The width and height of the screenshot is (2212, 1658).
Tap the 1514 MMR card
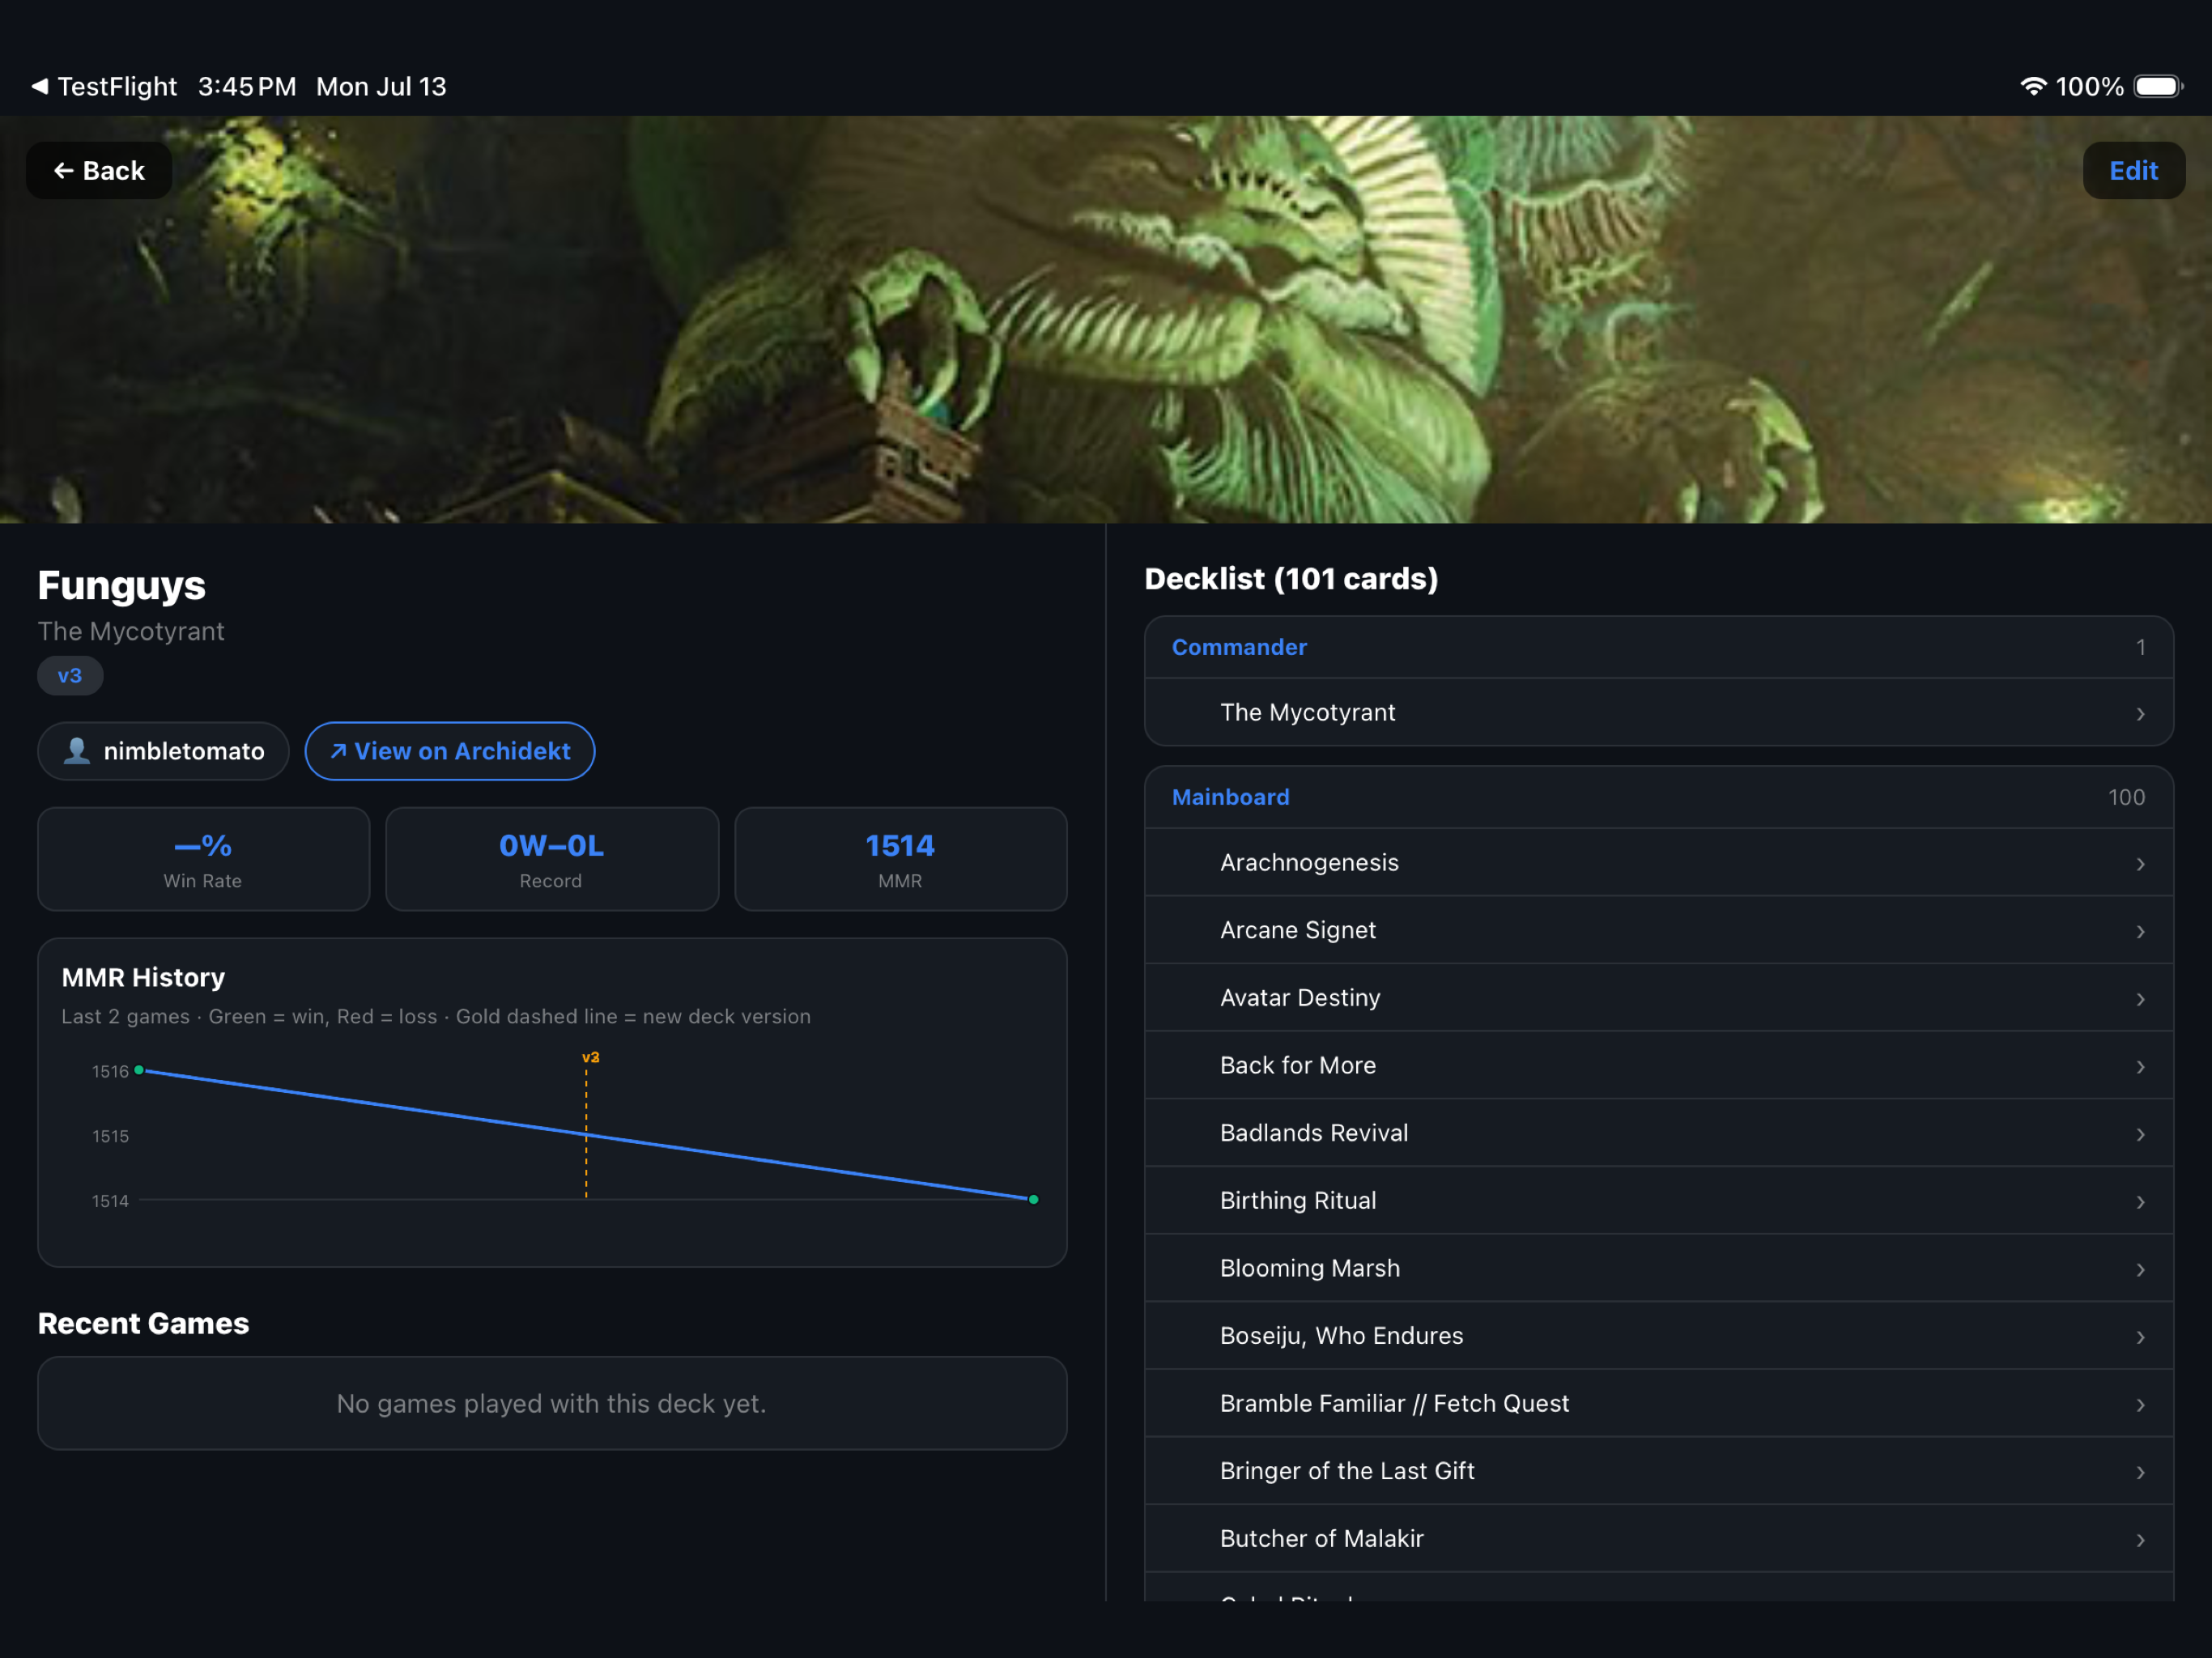[x=900, y=859]
